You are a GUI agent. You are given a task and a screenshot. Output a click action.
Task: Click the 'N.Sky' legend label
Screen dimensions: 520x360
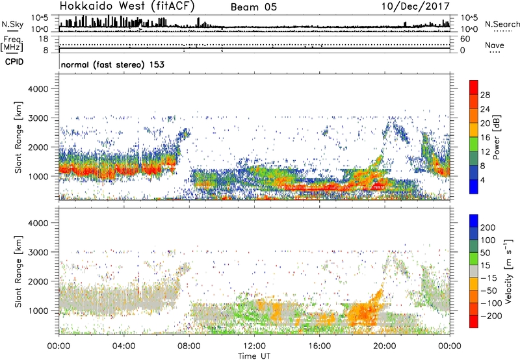pos(12,24)
